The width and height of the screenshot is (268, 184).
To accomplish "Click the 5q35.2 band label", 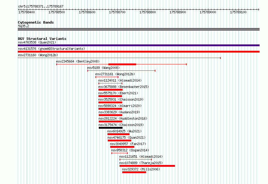I will pyautogui.click(x=23, y=26).
